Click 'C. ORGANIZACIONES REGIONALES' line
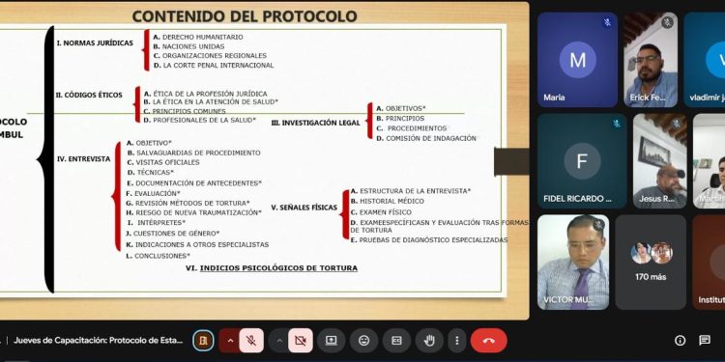The height and width of the screenshot is (362, 725). click(x=210, y=56)
